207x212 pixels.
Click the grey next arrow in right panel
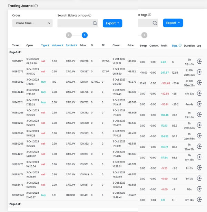coord(144,35)
